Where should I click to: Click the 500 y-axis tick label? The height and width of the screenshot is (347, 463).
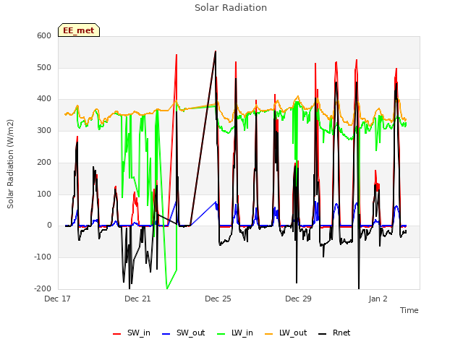(x=44, y=67)
